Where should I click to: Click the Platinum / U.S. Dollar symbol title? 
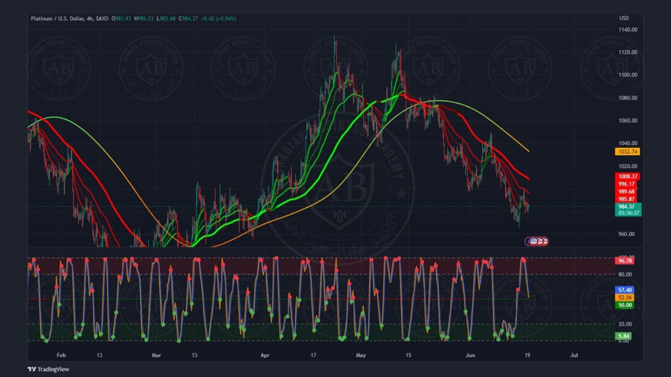click(x=57, y=18)
